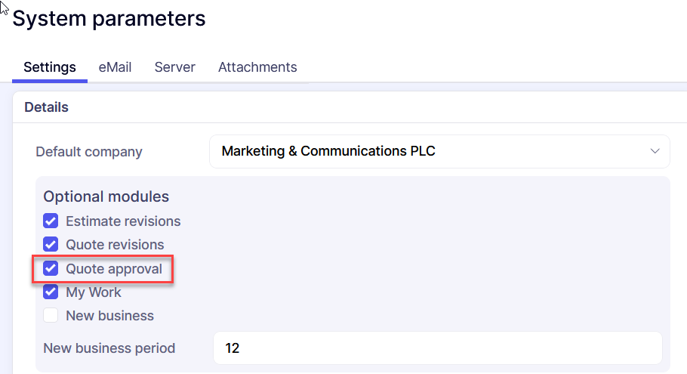Viewport: 687px width, 374px height.
Task: Switch to the Server tab
Action: point(174,67)
